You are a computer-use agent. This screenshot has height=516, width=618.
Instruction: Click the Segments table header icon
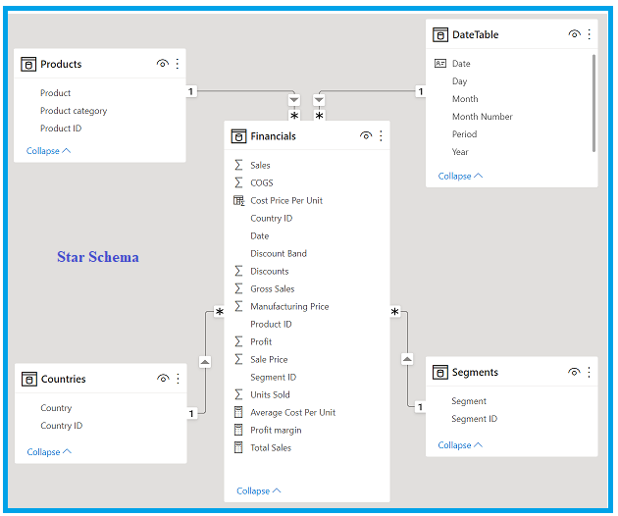click(x=440, y=373)
